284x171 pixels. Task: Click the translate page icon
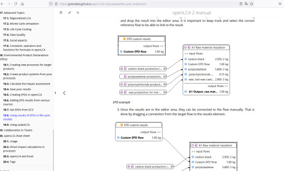click(x=246, y=4)
